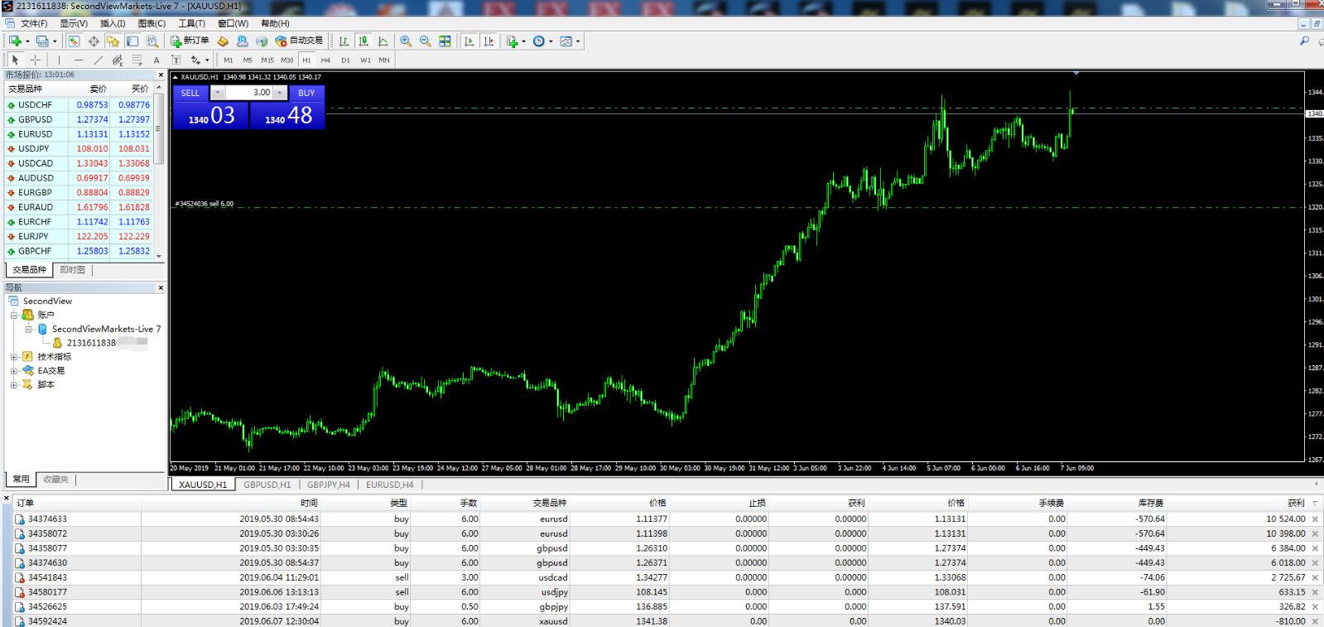Select the equidistant channel tool

tap(118, 60)
